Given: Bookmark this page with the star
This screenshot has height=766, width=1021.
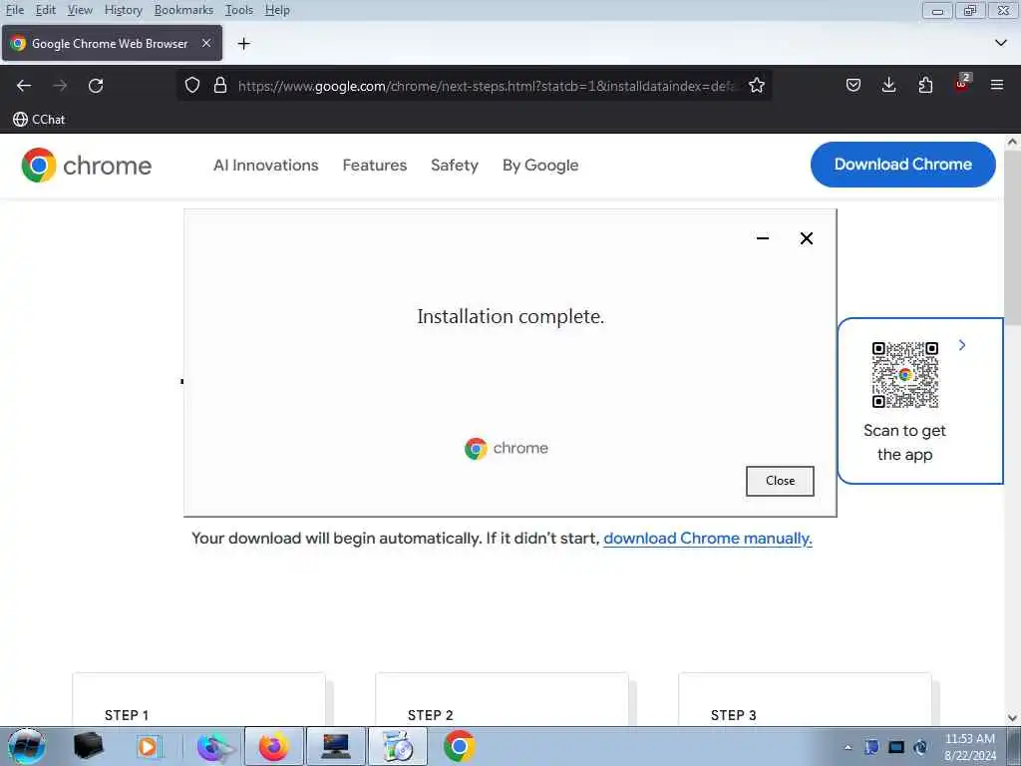Looking at the screenshot, I should tap(756, 86).
